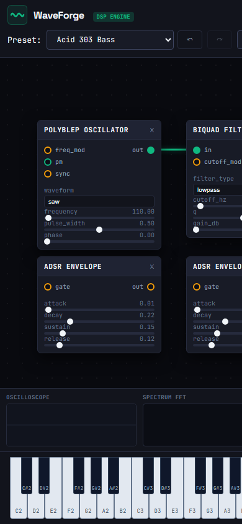The image size is (242, 524).
Task: Click the sync input port on the oscillator
Action: (48, 174)
